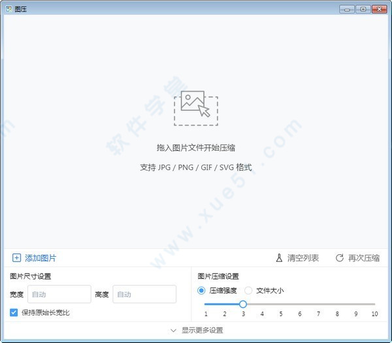This screenshot has width=392, height=343.
Task: Click the 再次压缩 text label
Action: coord(364,258)
